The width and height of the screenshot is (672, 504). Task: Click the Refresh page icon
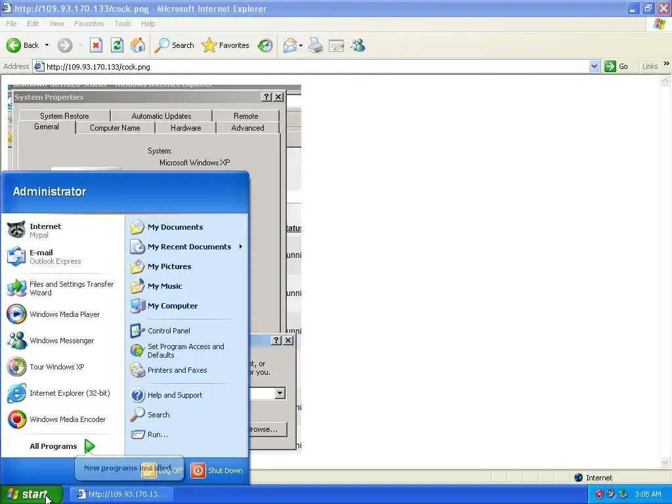117,45
